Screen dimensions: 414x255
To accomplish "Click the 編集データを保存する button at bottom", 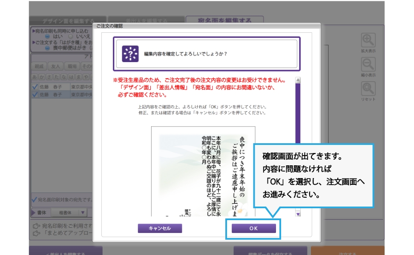I will [x=270, y=251].
